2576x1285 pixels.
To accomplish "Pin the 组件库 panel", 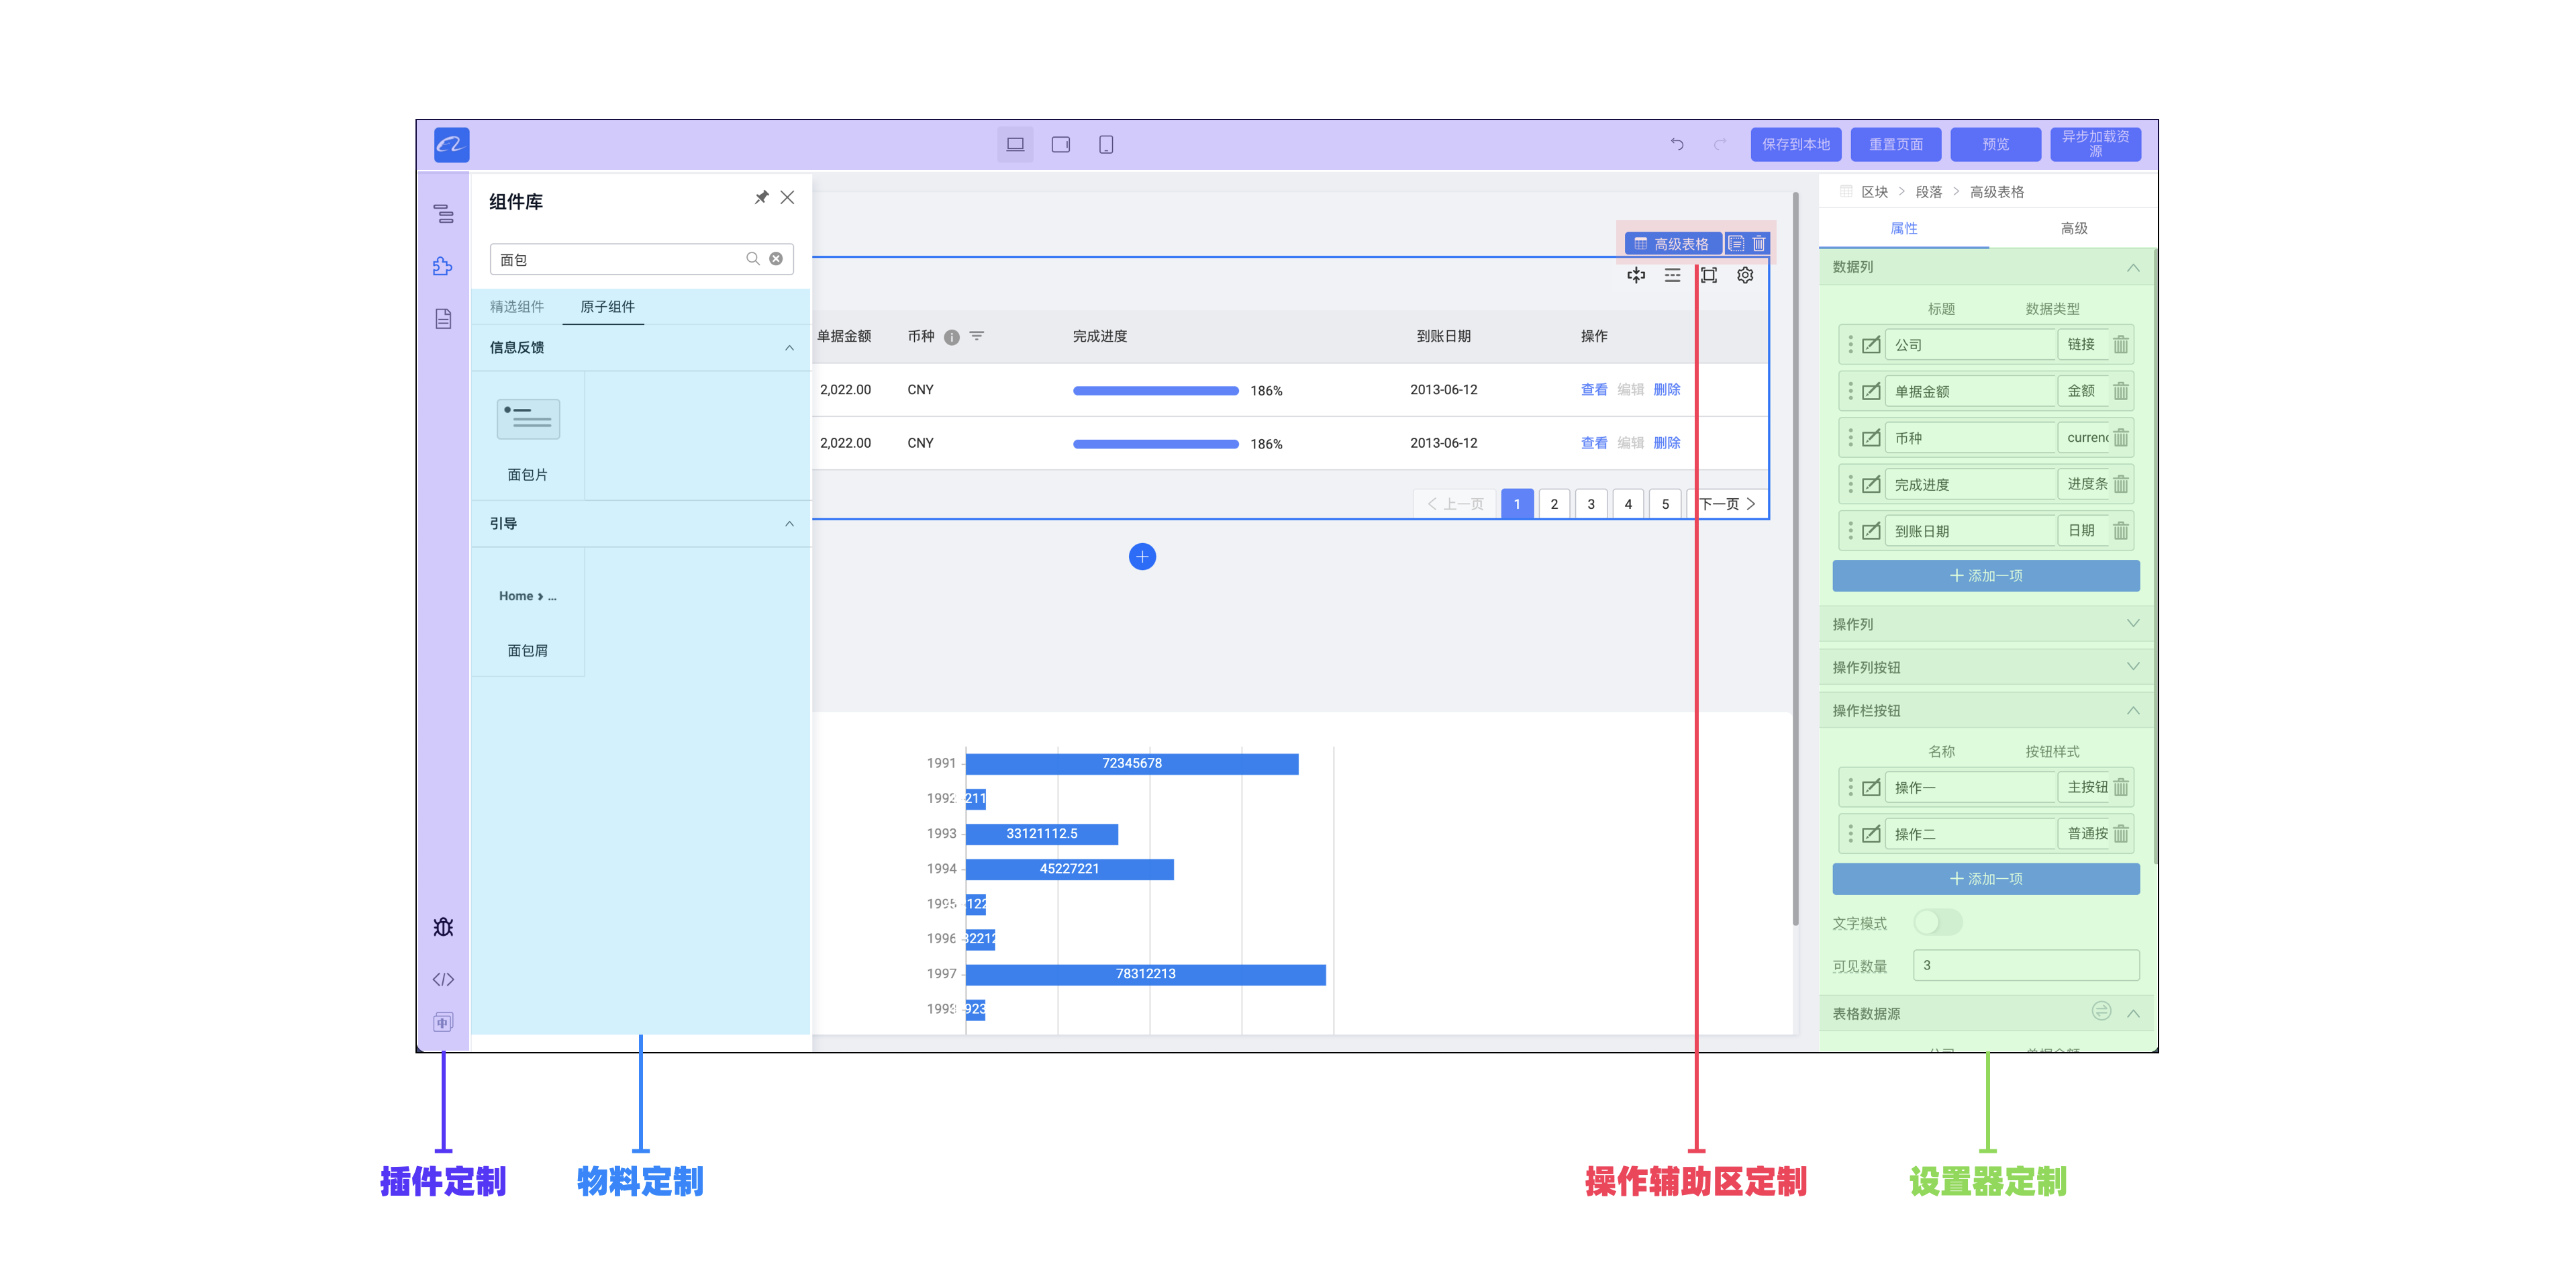I will point(761,198).
